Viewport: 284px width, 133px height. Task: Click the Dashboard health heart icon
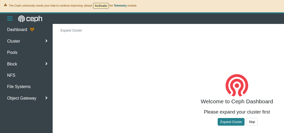coord(32,29)
